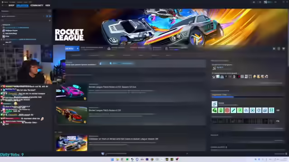The width and height of the screenshot is (289, 162).
Task: Open the Season 19 Live patch notes thumbnail
Action: (x=71, y=92)
